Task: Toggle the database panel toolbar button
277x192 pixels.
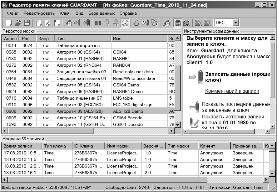Action: (178, 23)
